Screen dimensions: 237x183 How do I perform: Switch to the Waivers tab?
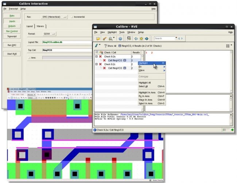pos(40,26)
